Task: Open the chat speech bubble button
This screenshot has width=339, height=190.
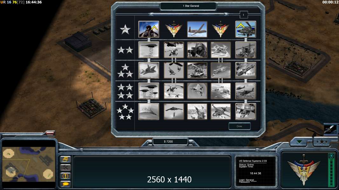Action: click(65, 184)
